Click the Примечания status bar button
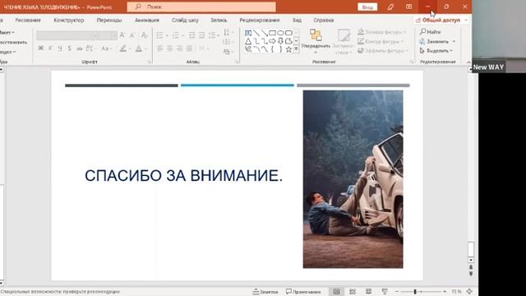Screen dimensions: 526x296 [x=303, y=292]
